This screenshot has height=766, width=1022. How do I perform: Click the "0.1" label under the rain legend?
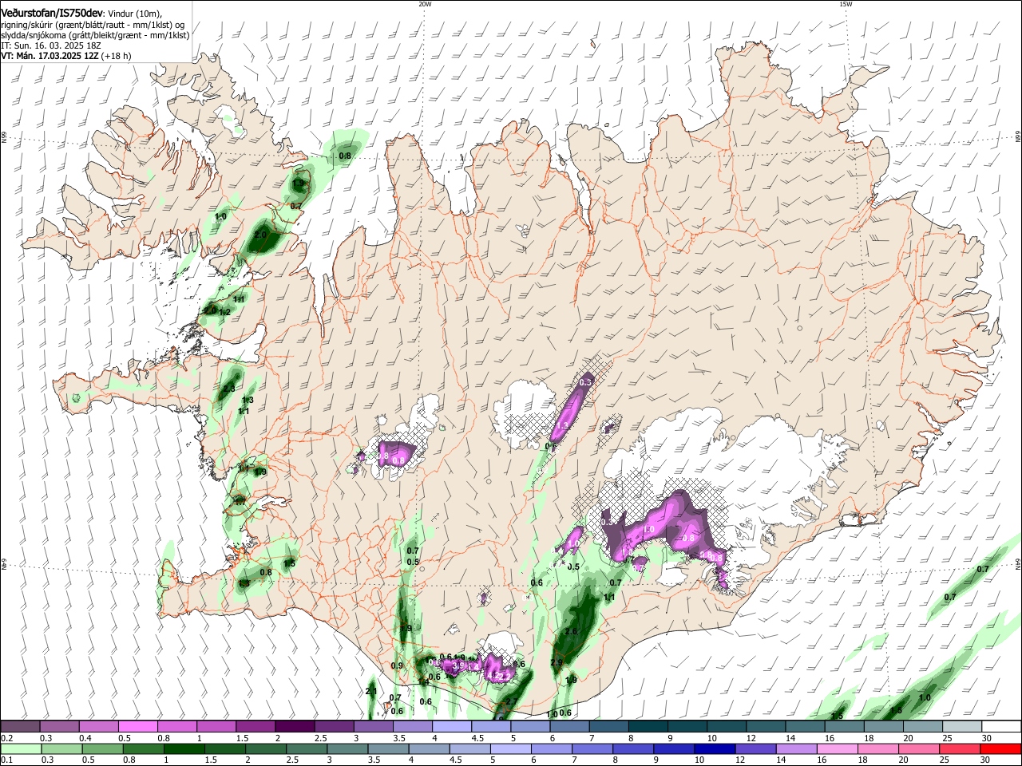[x=6, y=760]
